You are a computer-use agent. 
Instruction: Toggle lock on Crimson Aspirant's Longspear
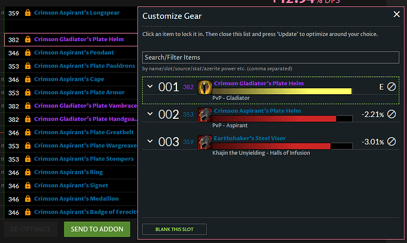pos(28,13)
